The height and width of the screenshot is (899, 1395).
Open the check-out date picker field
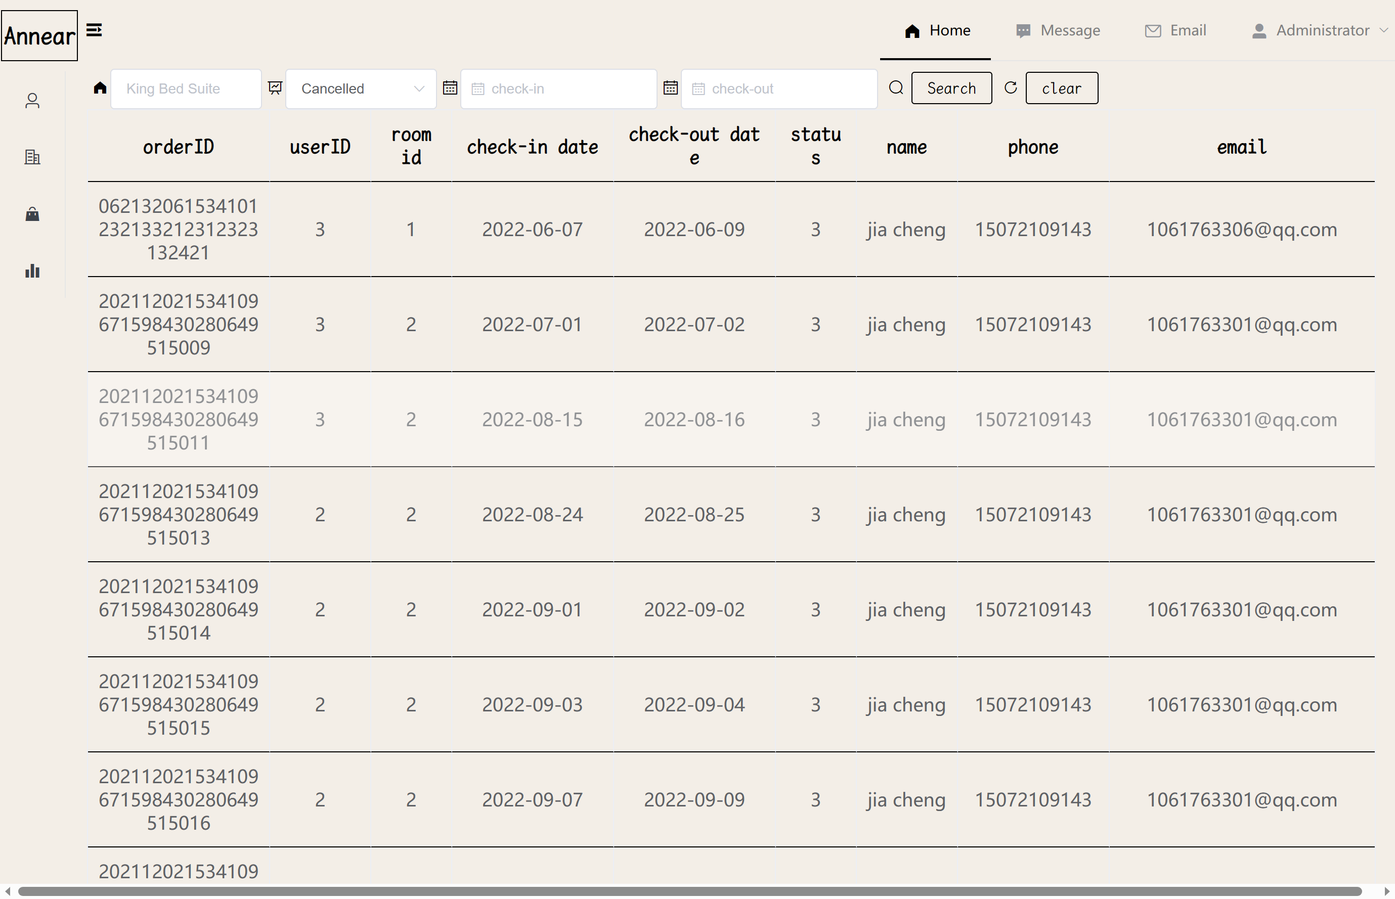click(779, 88)
